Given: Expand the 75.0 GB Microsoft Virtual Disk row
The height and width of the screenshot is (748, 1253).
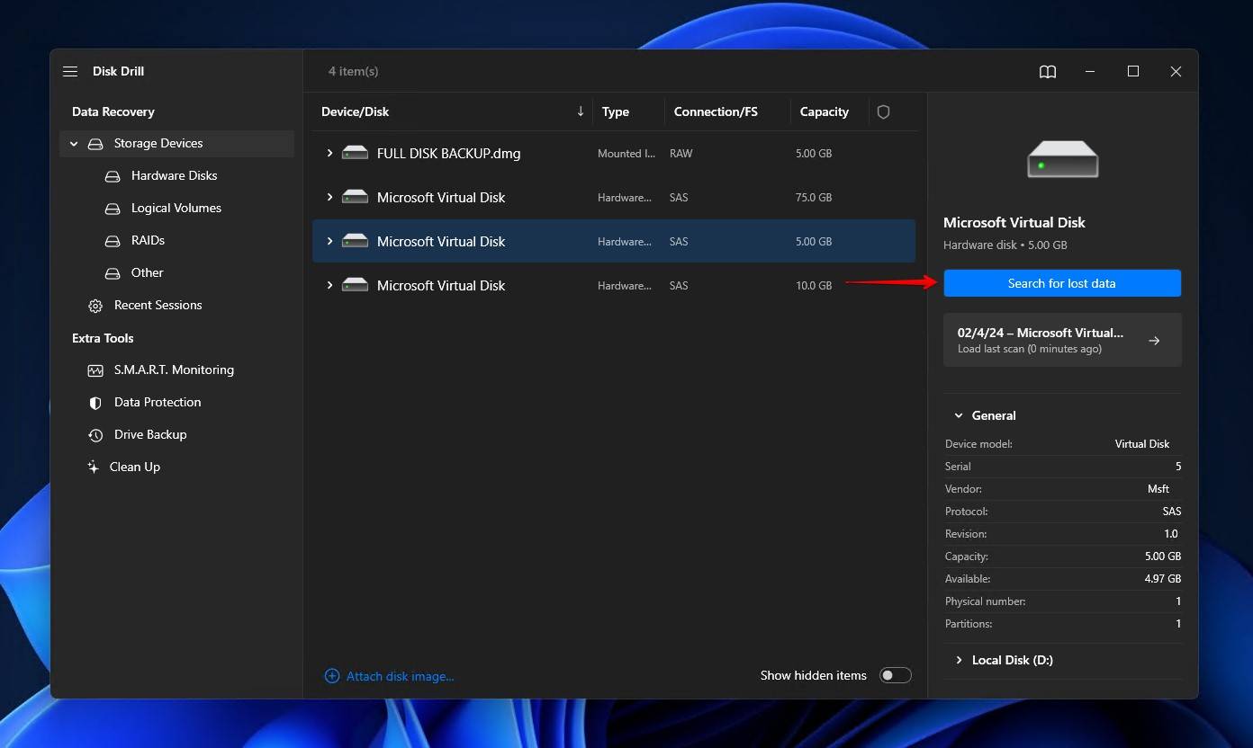Looking at the screenshot, I should [329, 198].
